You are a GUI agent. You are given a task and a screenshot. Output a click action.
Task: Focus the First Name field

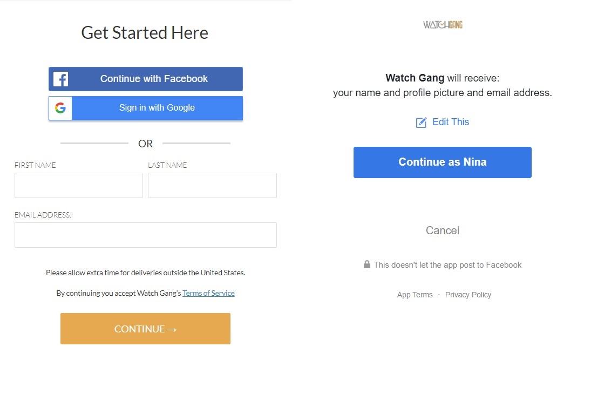click(79, 185)
